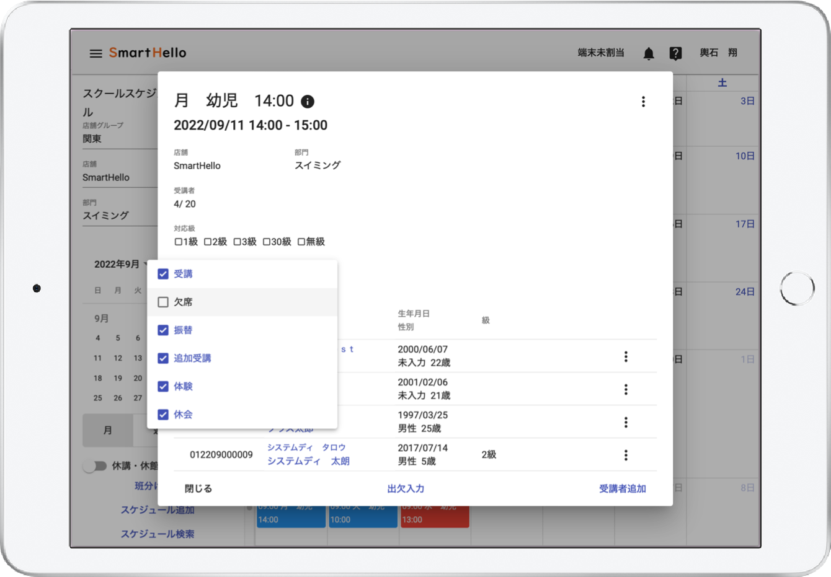The height and width of the screenshot is (577, 831).
Task: Open the スケジュール検索 link
Action: (158, 534)
